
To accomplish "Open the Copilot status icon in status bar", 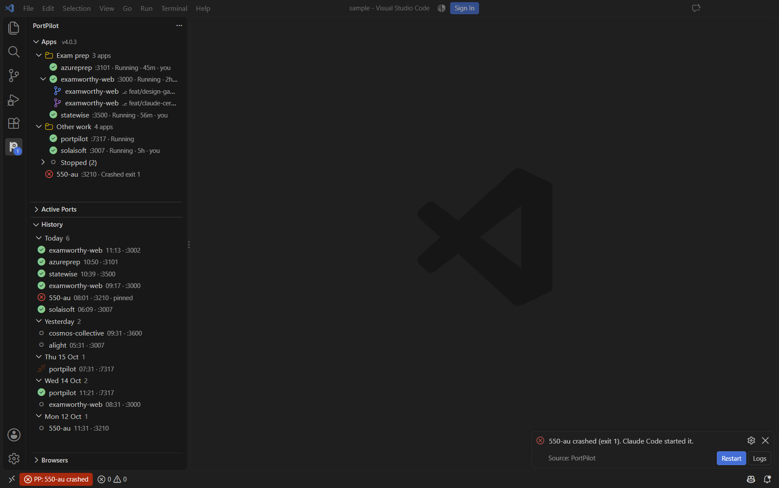I will 751,479.
